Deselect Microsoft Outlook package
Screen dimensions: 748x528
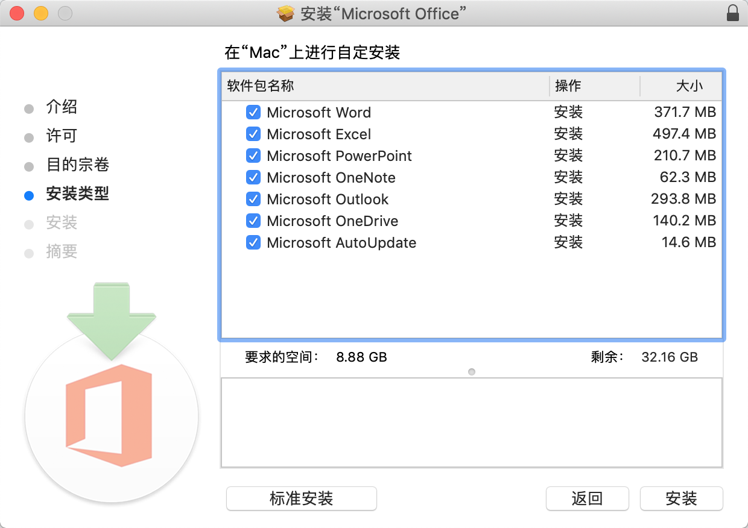[253, 199]
